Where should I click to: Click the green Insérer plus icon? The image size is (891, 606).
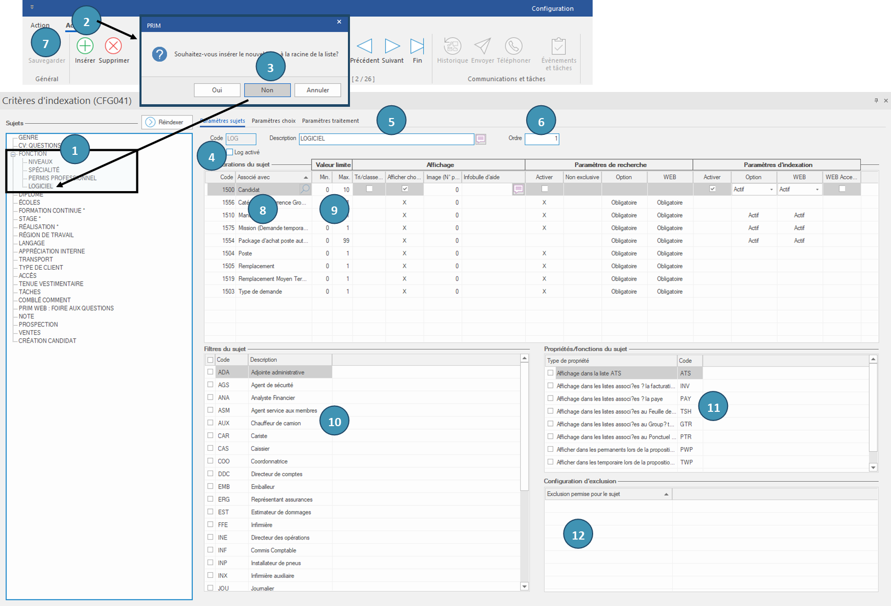coord(85,46)
